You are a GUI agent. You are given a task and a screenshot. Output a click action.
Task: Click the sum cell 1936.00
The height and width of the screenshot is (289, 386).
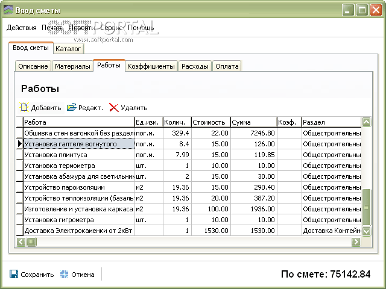[x=254, y=209]
